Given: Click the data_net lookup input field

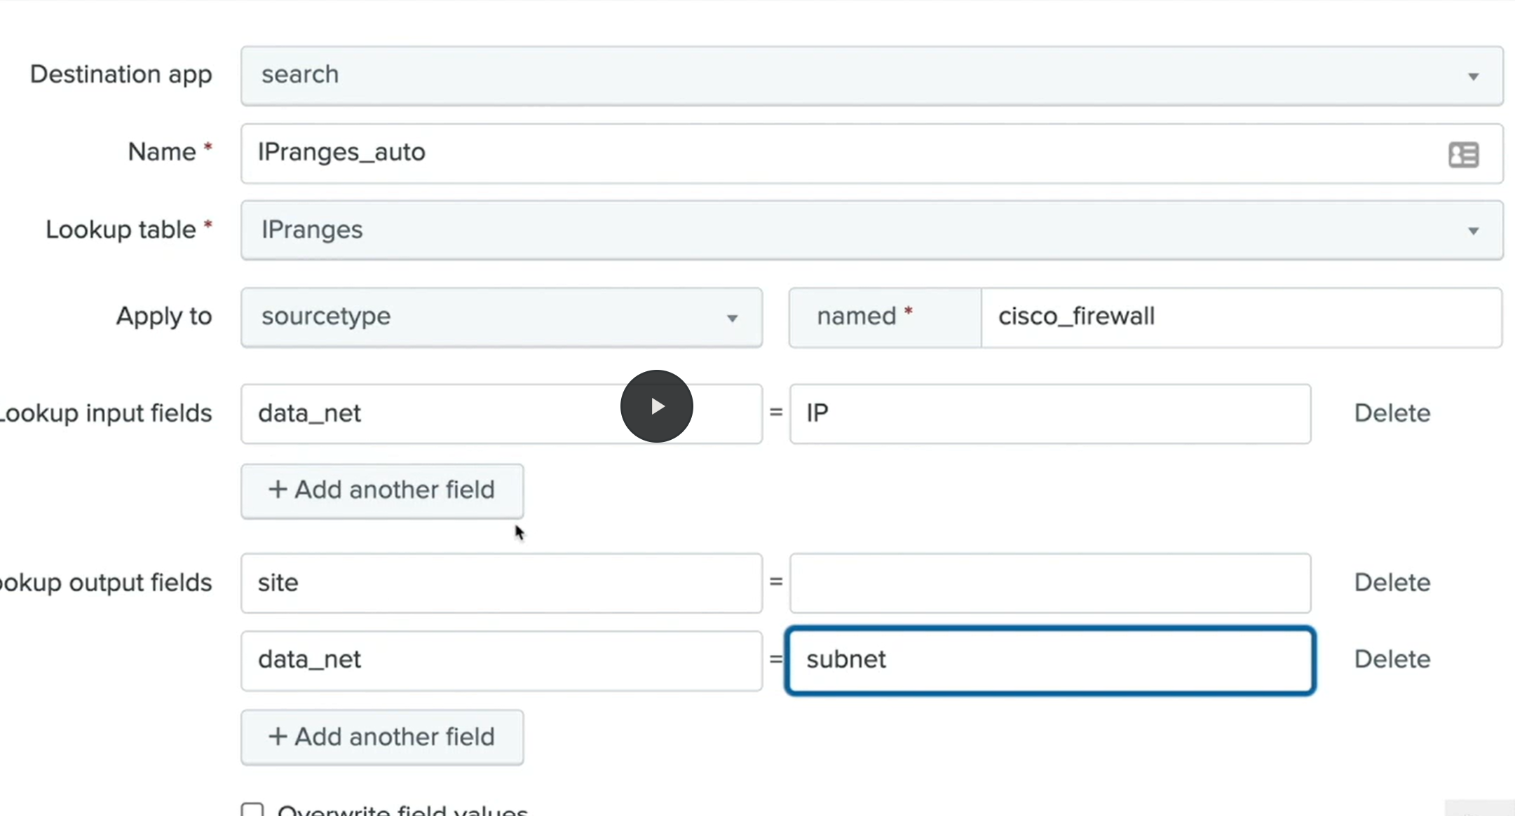Looking at the screenshot, I should pyautogui.click(x=421, y=413).
